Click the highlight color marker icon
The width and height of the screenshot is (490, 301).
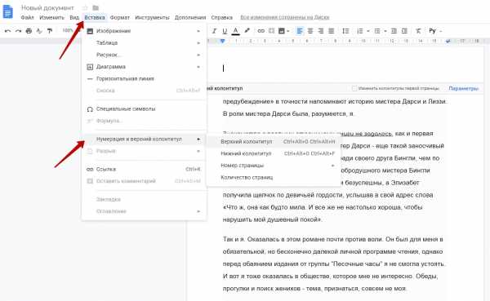[x=247, y=31]
